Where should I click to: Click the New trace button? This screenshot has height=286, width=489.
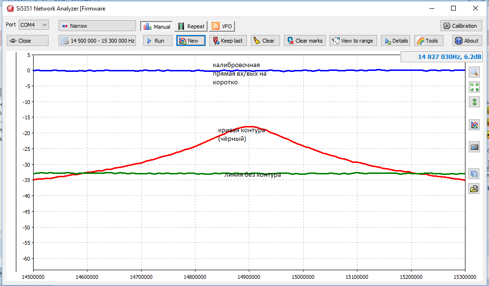click(x=191, y=41)
